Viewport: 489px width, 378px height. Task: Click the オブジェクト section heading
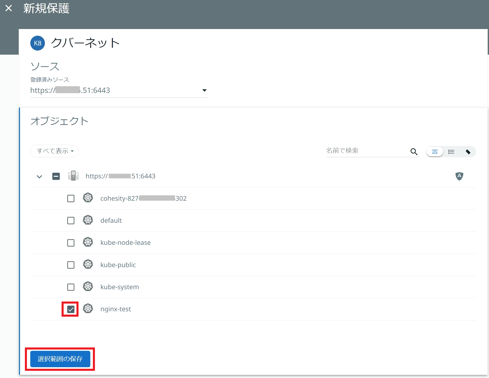[59, 121]
